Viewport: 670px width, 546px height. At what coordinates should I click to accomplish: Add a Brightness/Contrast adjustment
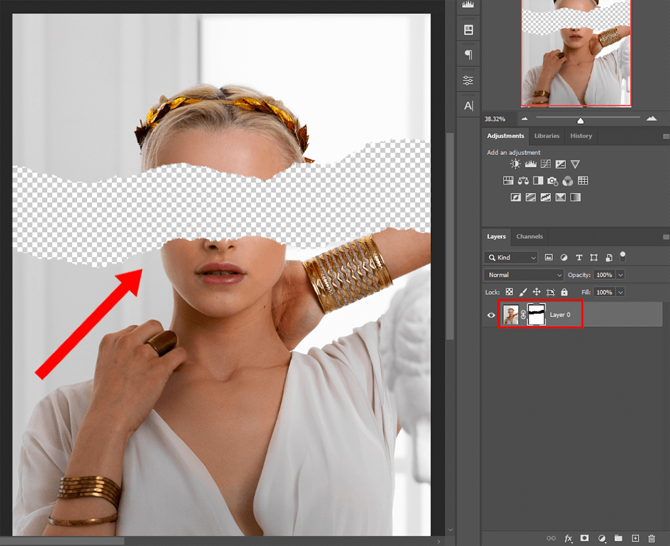[x=516, y=164]
